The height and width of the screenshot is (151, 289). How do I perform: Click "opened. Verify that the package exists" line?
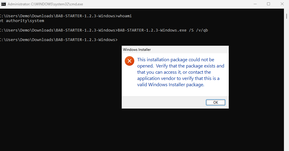181,66
